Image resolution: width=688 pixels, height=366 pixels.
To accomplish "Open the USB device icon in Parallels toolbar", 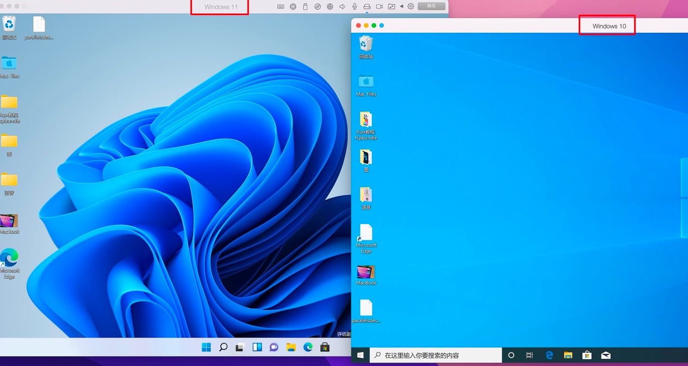I will coord(305,6).
